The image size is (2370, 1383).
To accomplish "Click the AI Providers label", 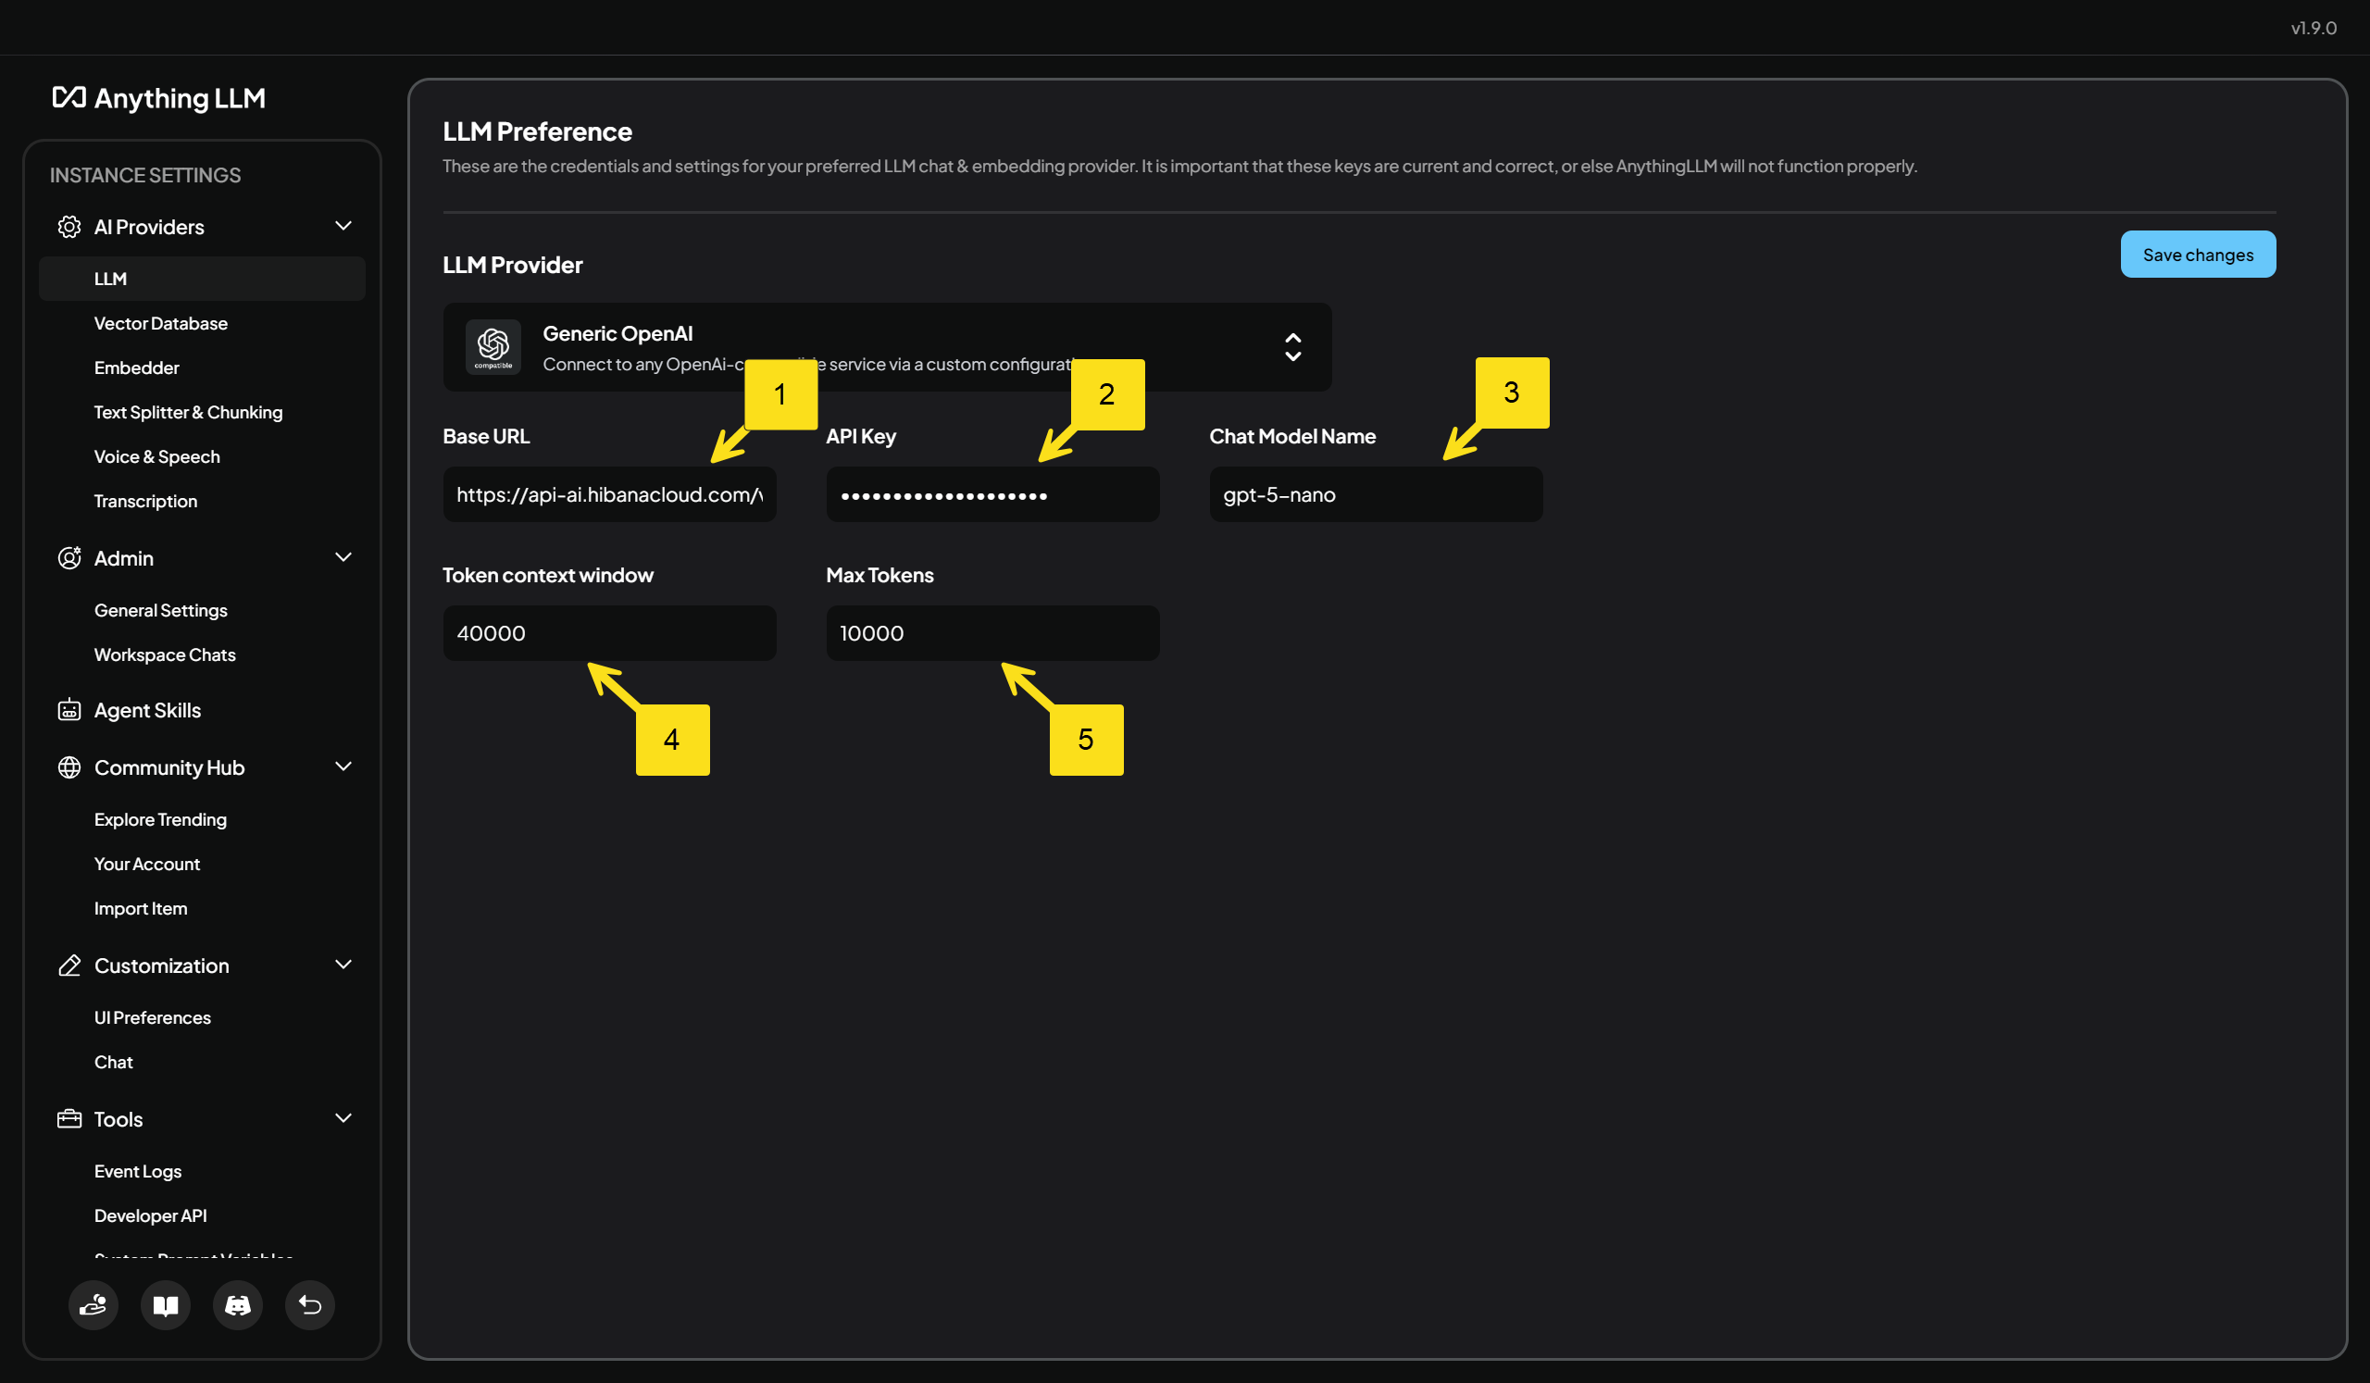I will click(149, 227).
